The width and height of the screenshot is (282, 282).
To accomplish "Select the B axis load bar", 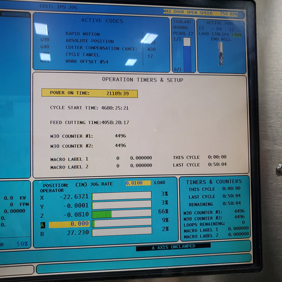I will [122, 232].
